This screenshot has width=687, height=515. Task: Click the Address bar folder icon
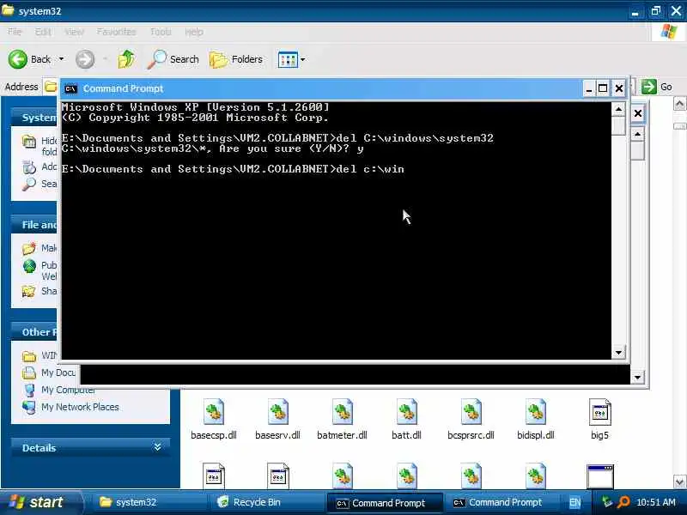pyautogui.click(x=51, y=87)
